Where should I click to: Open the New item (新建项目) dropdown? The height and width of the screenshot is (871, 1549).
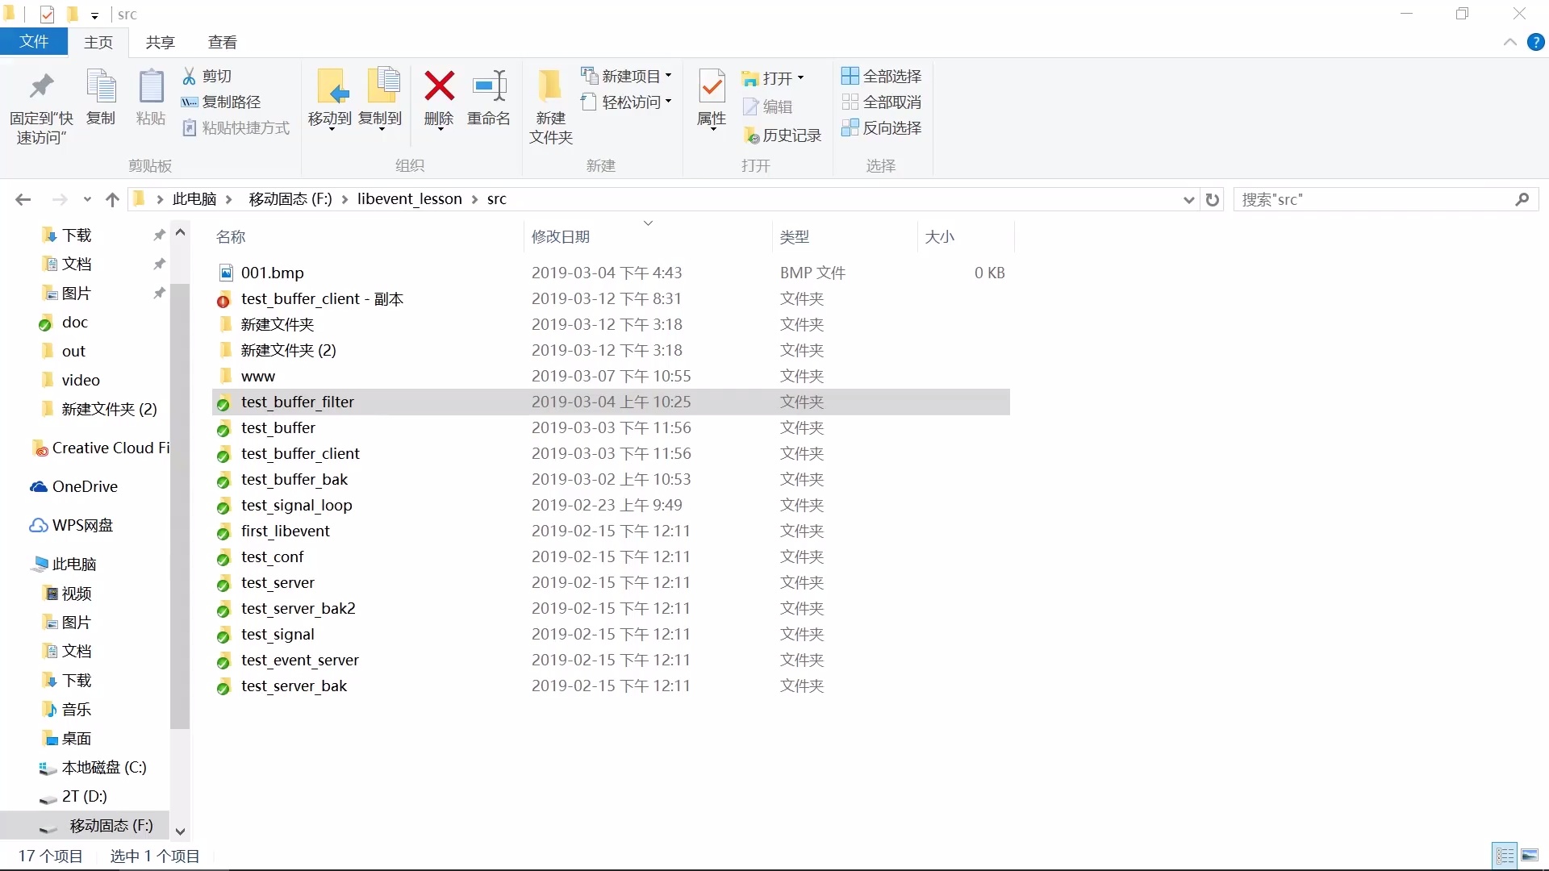pos(626,76)
